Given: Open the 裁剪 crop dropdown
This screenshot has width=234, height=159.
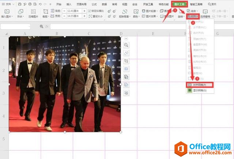Looking at the screenshot, I should point(45,14).
